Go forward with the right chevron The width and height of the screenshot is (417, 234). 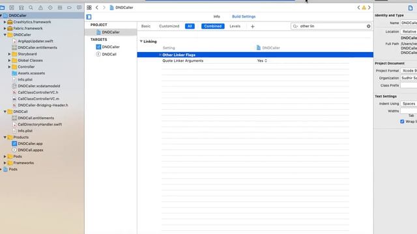(104, 8)
